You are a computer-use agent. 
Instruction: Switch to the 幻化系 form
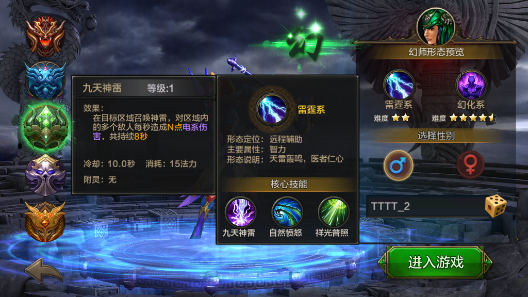[x=471, y=85]
